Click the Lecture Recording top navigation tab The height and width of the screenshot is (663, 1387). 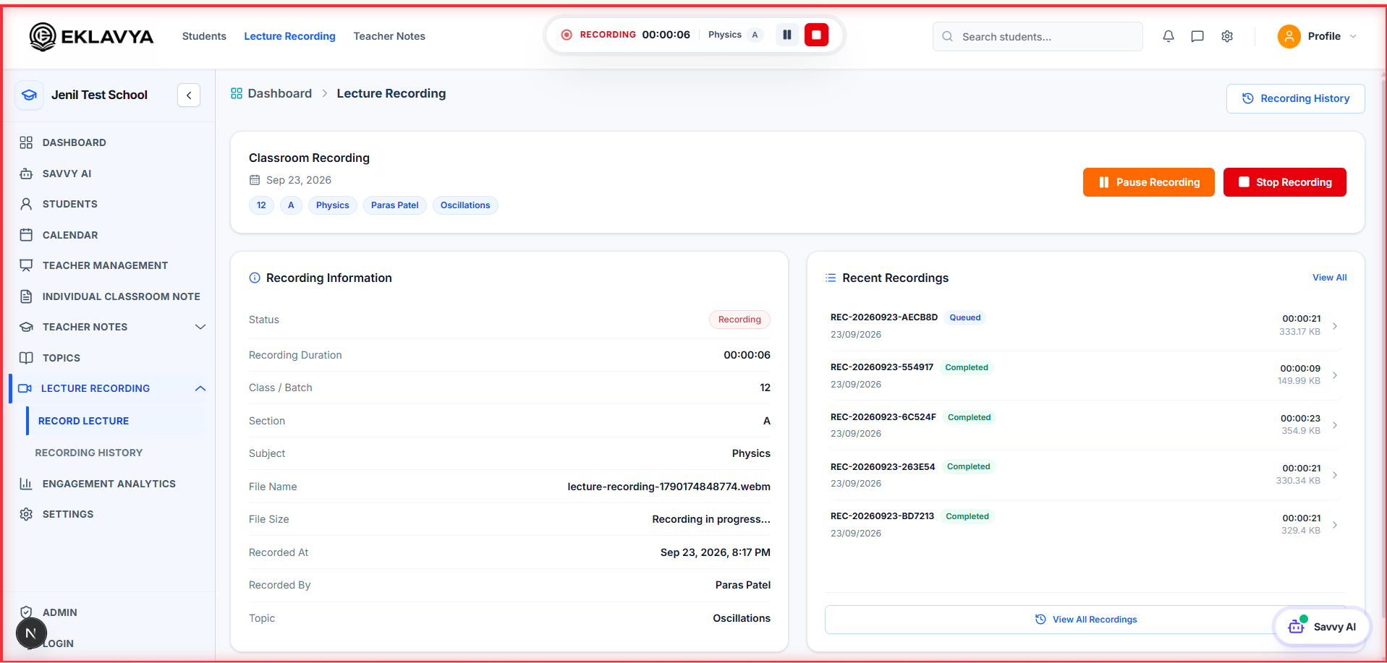(x=289, y=36)
